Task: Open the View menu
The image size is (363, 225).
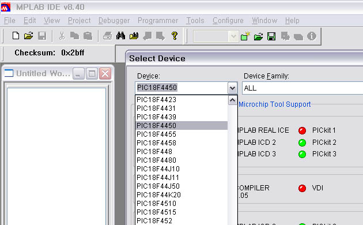Action: click(52, 20)
